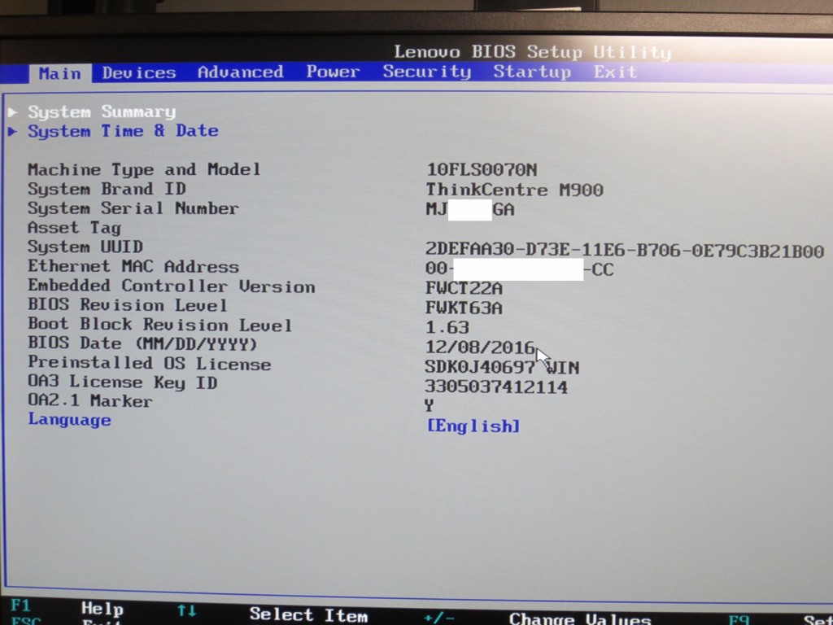The image size is (833, 625).
Task: Open the System Summary submenu
Action: coord(102,111)
